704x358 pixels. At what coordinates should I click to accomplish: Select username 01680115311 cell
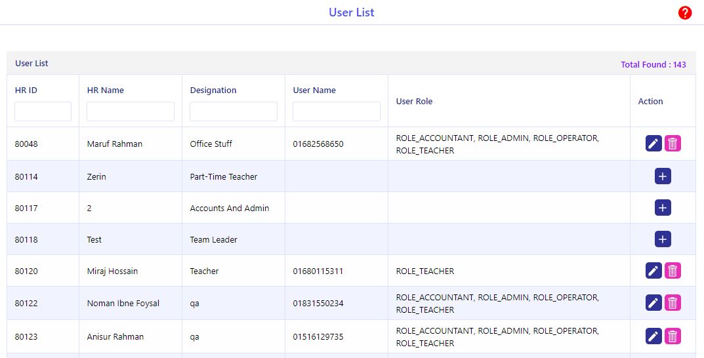coord(318,271)
